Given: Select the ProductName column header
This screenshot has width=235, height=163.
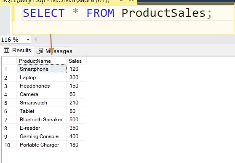Looking at the screenshot, I should pyautogui.click(x=42, y=61).
